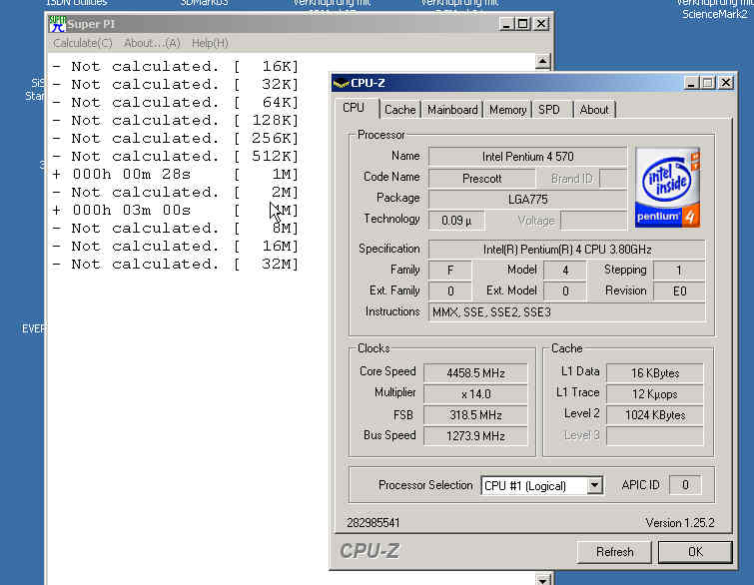Switch to the Mainboard tab
Image resolution: width=754 pixels, height=585 pixels.
click(x=452, y=110)
